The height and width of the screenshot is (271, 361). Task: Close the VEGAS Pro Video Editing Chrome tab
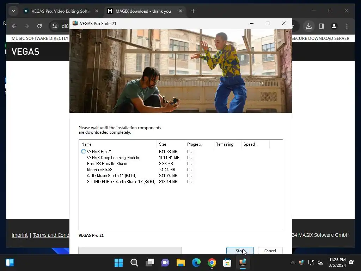click(97, 11)
